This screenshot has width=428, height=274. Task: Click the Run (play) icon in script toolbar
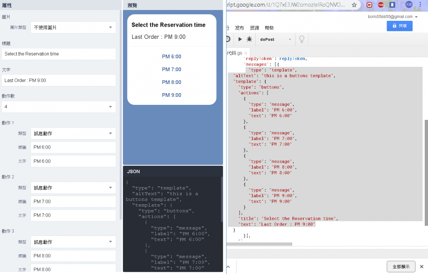pos(240,39)
